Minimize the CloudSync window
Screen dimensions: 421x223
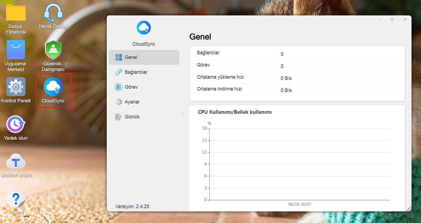(380, 19)
